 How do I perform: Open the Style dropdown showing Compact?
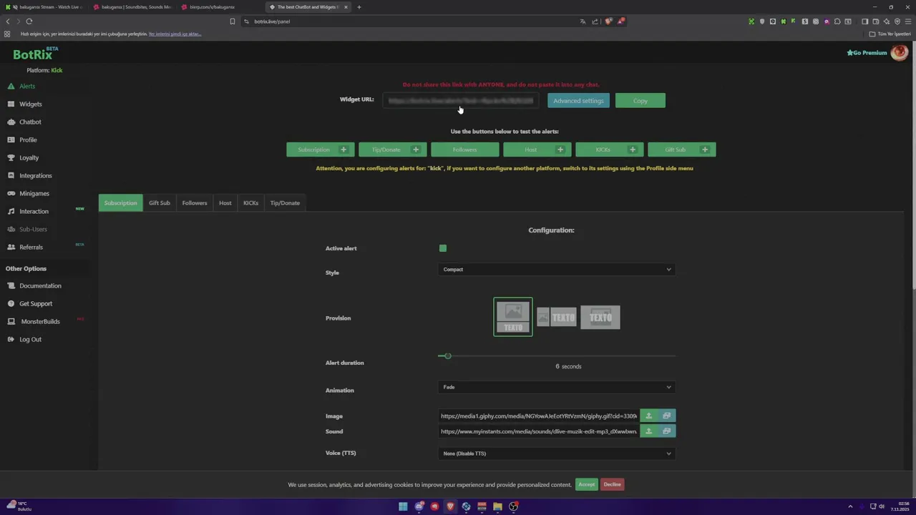(557, 270)
